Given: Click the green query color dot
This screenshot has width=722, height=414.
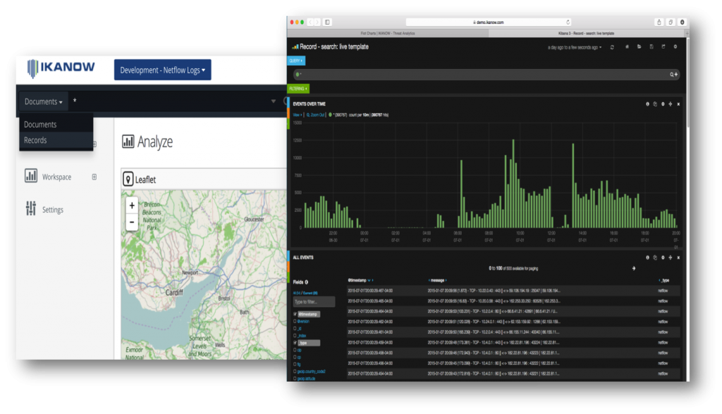Looking at the screenshot, I should pyautogui.click(x=298, y=74).
